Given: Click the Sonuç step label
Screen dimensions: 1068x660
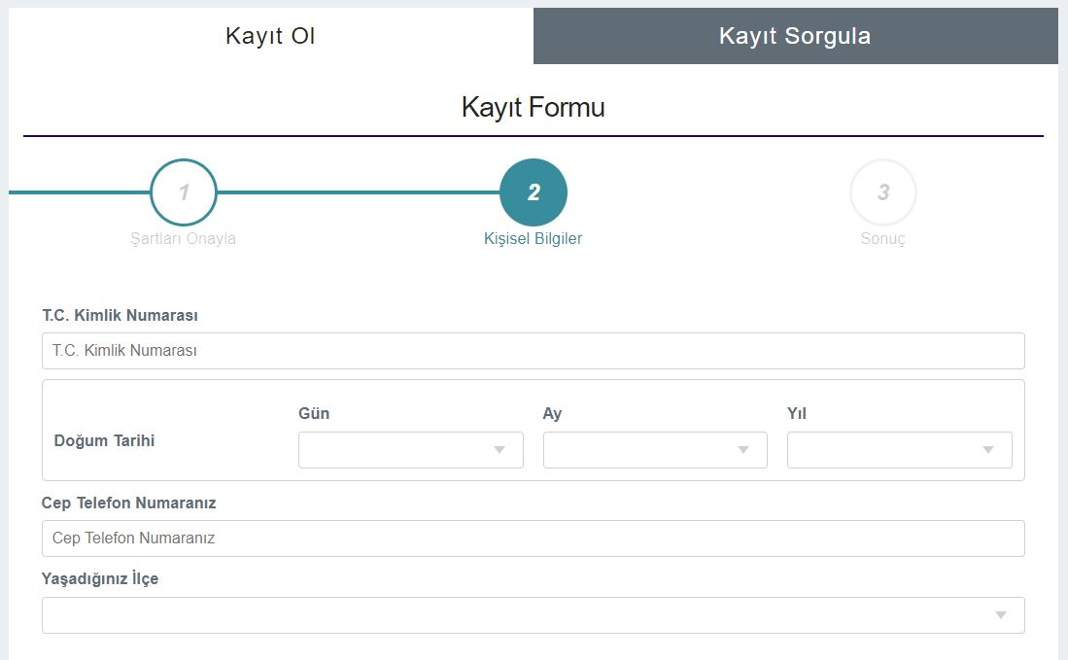Looking at the screenshot, I should coord(883,237).
